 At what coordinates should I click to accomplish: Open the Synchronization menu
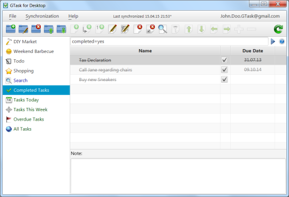point(42,16)
